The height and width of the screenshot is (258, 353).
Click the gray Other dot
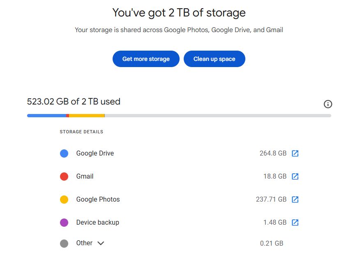[64, 243]
